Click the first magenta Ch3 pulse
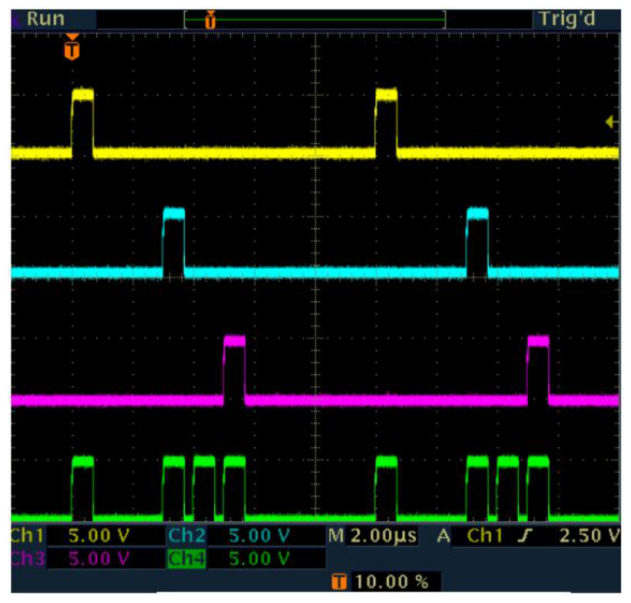Viewport: 631px width, 603px height. (234, 370)
